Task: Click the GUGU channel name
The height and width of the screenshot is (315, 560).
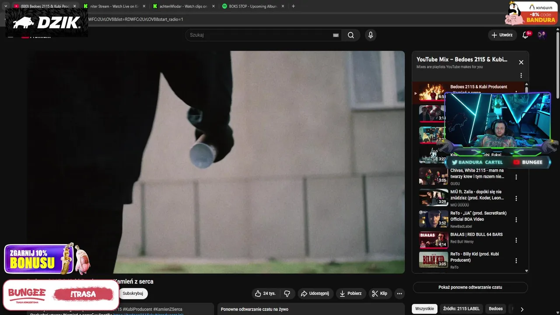Action: click(x=455, y=184)
